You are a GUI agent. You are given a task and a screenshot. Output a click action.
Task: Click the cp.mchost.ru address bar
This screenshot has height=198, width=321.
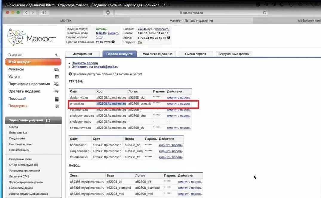[191, 13]
